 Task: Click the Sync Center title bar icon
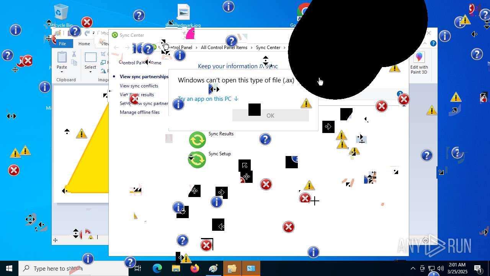[x=114, y=35]
